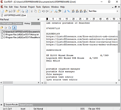This screenshot has width=121, height=110.
Task: Restore the inner document window
Action: 116,7
